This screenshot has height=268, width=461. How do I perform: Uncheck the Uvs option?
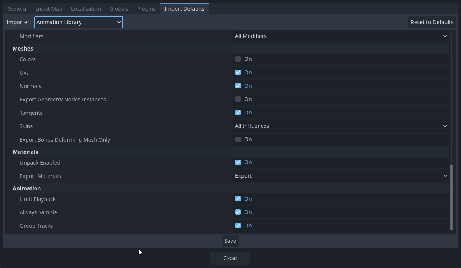click(x=238, y=72)
